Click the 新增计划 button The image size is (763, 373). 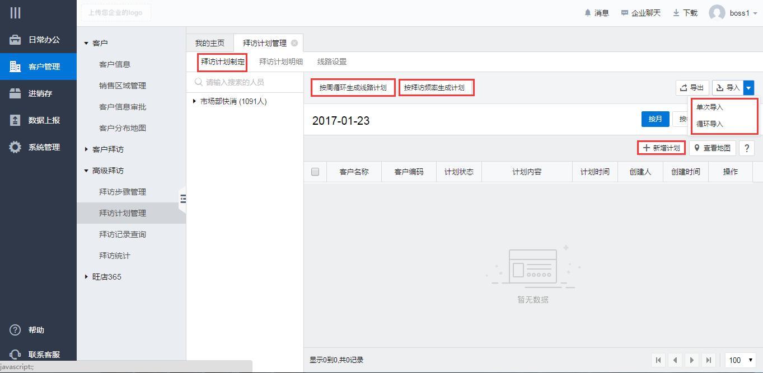[661, 148]
